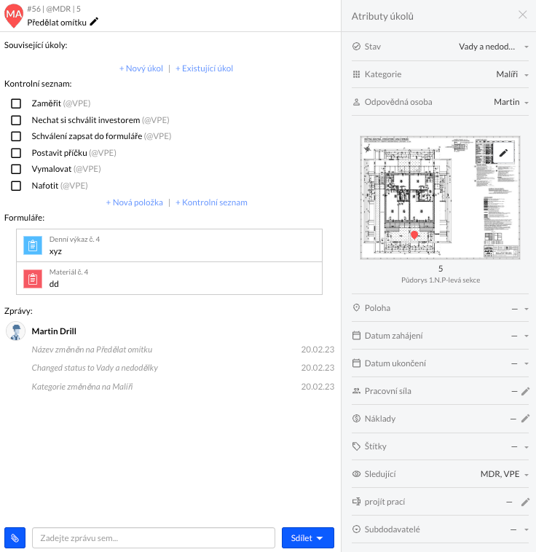The height and width of the screenshot is (552, 536).
Task: Edit the Pracovní síla value
Action: coord(525,391)
